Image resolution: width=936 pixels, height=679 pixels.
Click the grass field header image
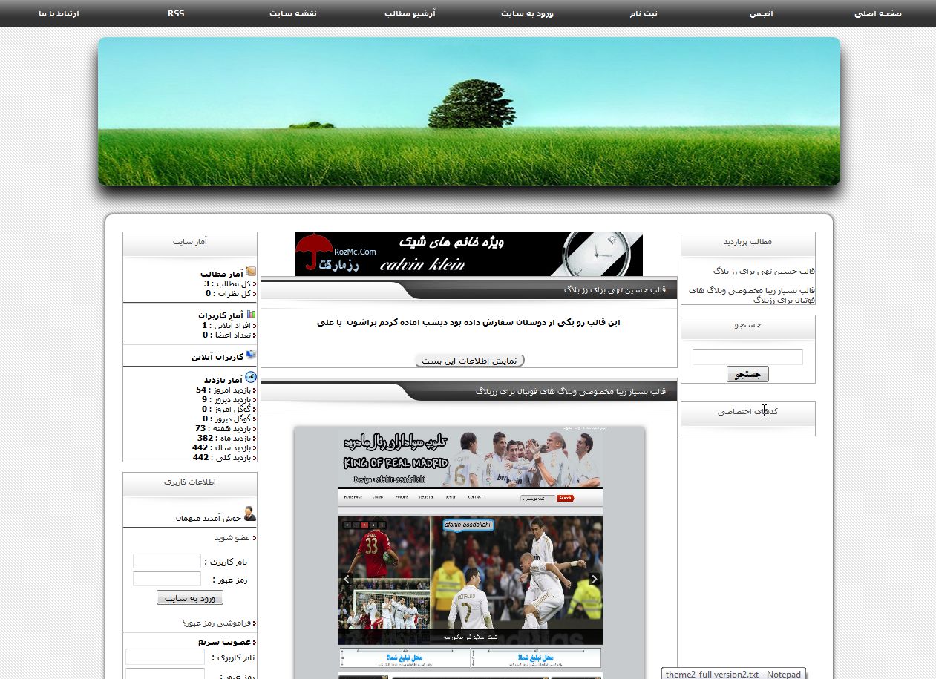click(x=469, y=111)
